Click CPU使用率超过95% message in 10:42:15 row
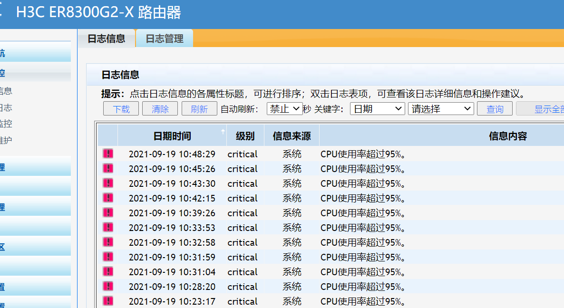 click(x=363, y=198)
